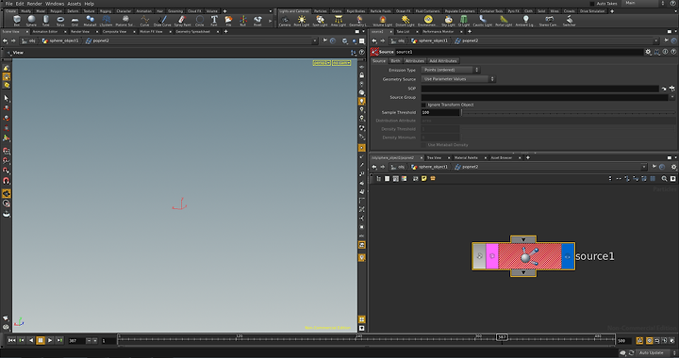
Task: Add a Distant Light from the shelf
Action: [x=406, y=21]
